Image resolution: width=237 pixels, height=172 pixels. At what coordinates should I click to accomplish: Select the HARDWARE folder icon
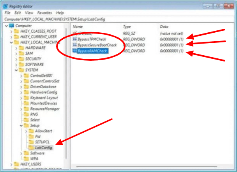[21, 48]
